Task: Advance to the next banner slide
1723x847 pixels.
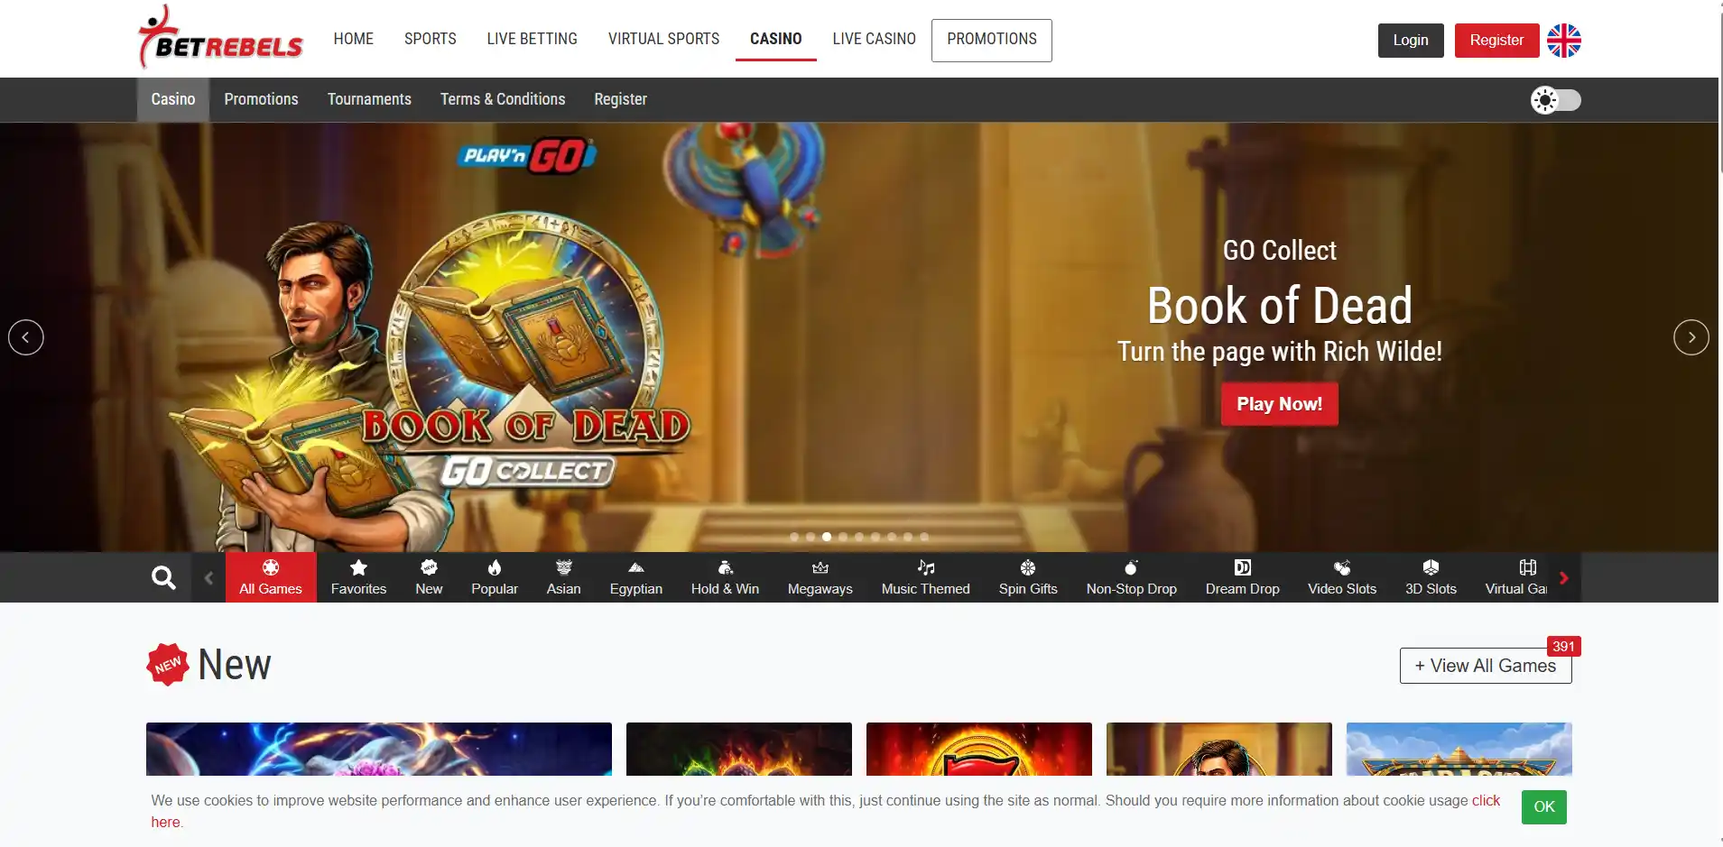Action: 1691,337
